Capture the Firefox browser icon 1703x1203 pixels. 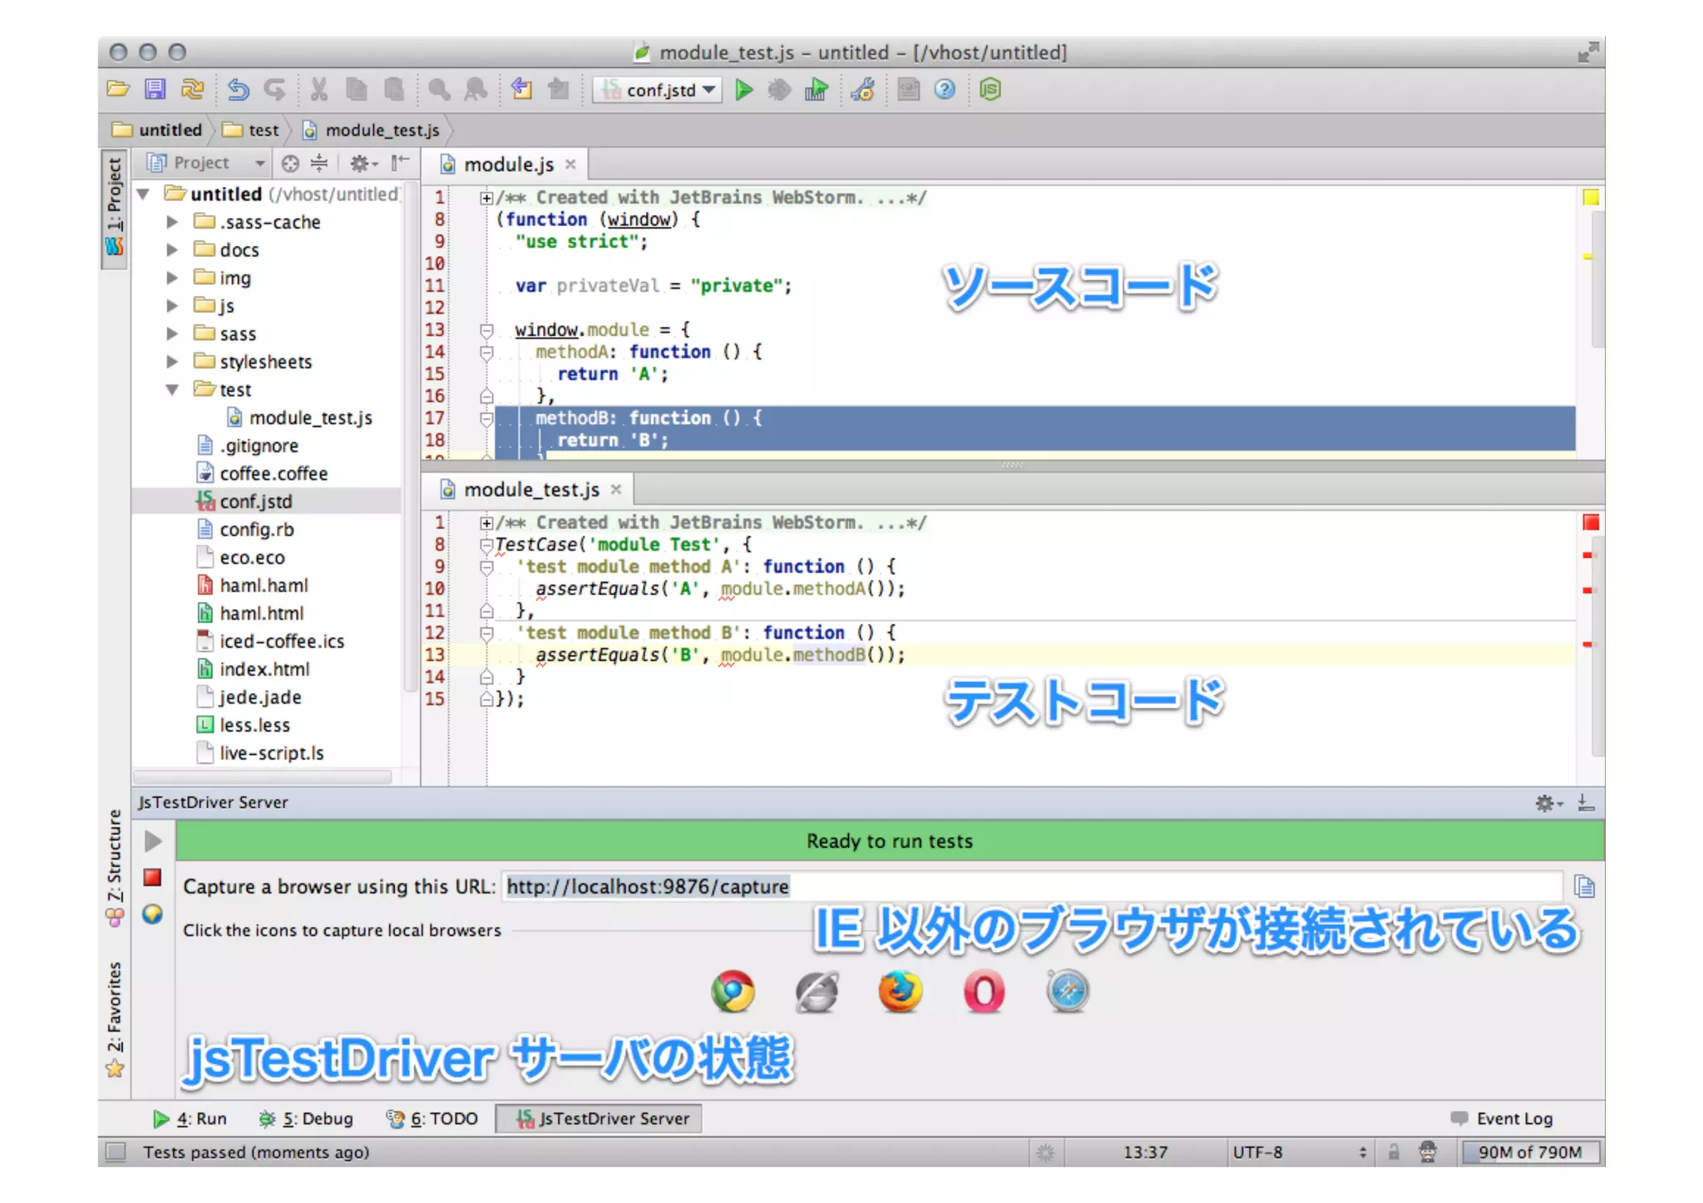pos(900,991)
